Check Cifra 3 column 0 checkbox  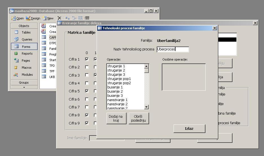tap(87, 75)
